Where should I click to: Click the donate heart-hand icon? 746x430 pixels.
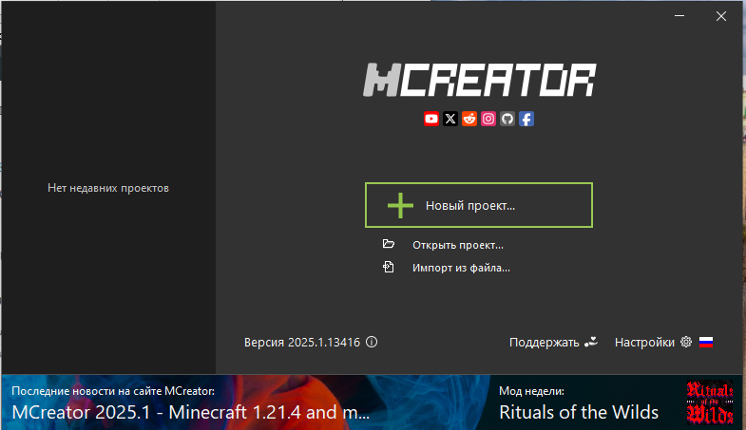(591, 342)
